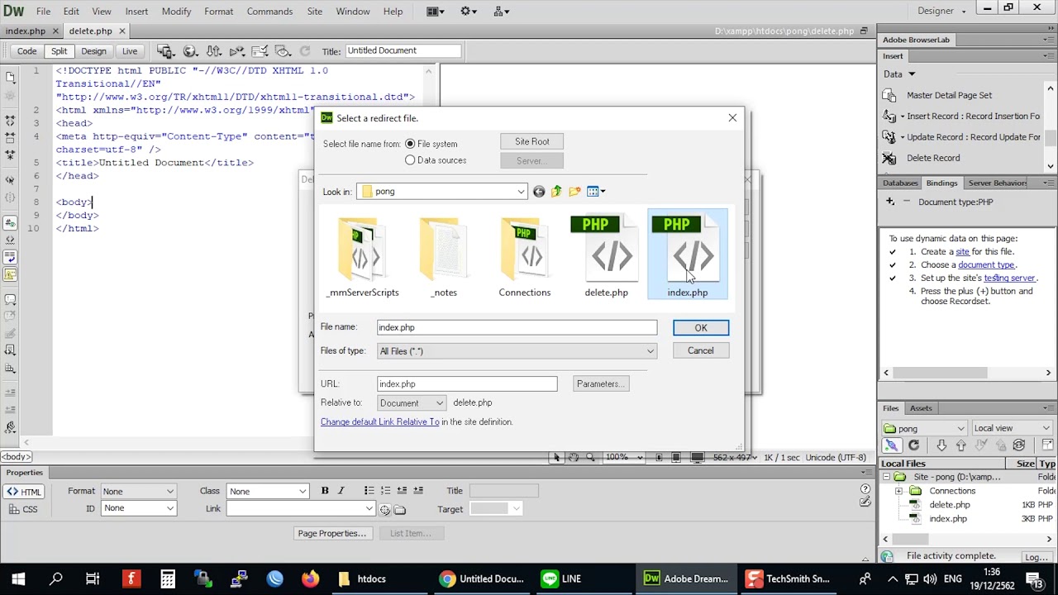Expand Connections folder in Files tree
The image size is (1058, 595).
[898, 491]
